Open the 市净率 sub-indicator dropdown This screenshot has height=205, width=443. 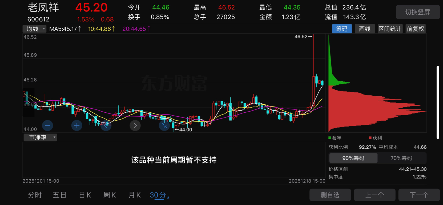[x=40, y=137]
